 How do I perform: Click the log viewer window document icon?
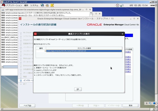coord(3,9)
